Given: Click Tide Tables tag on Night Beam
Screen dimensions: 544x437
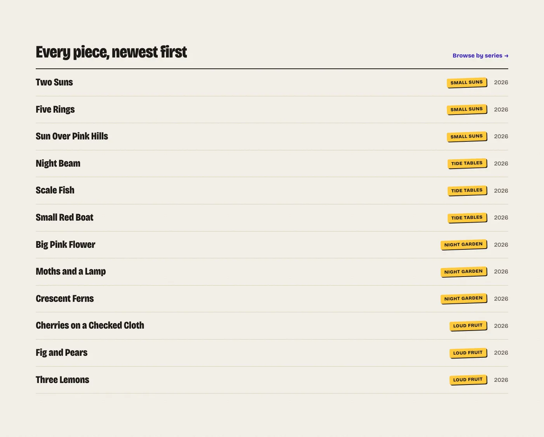Looking at the screenshot, I should point(467,164).
